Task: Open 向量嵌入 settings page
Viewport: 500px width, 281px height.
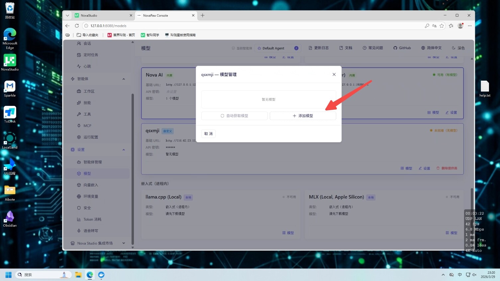Action: click(90, 185)
